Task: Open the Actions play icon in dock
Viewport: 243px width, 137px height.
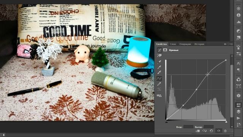Action: 238,118
